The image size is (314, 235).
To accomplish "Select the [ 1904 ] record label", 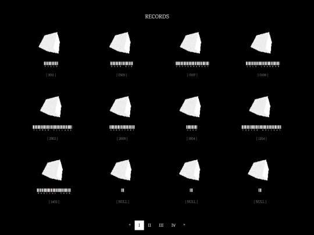I will (x=192, y=139).
